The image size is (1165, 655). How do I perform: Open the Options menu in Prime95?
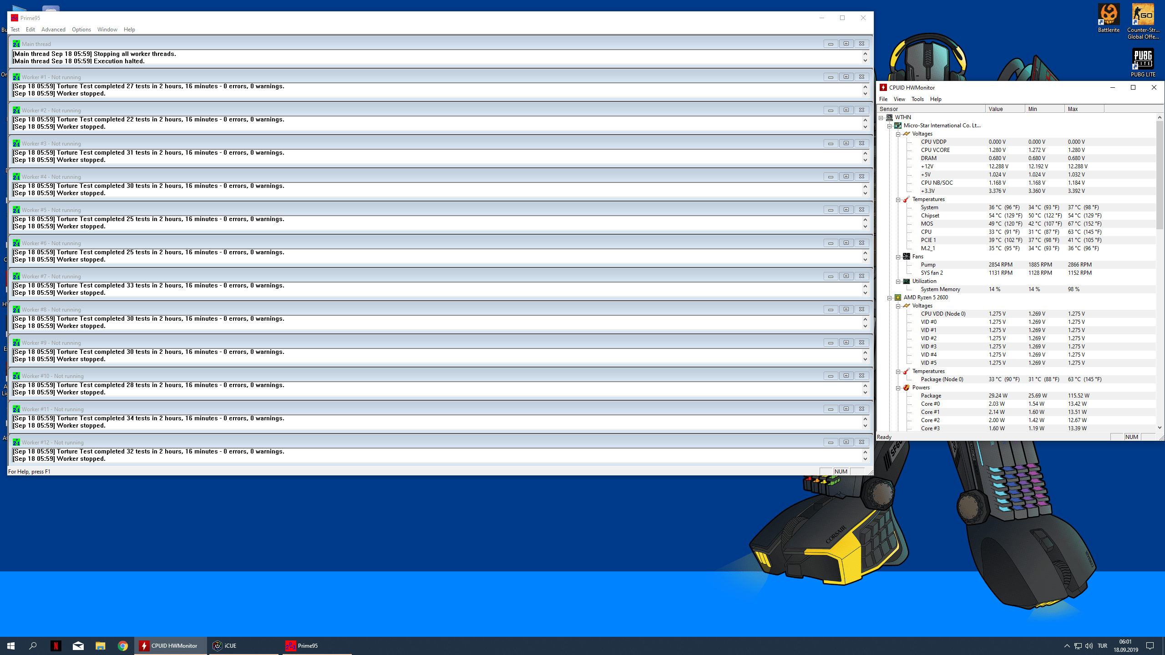tap(81, 30)
